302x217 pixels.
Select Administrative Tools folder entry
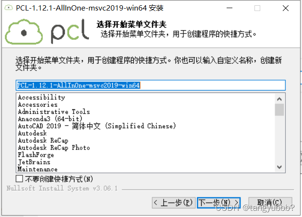click(x=54, y=112)
